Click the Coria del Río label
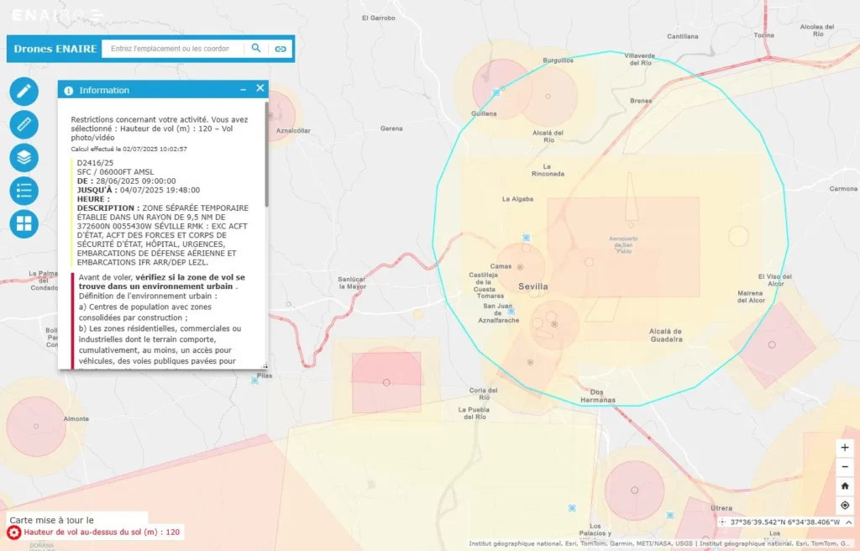The height and width of the screenshot is (551, 860). (483, 394)
